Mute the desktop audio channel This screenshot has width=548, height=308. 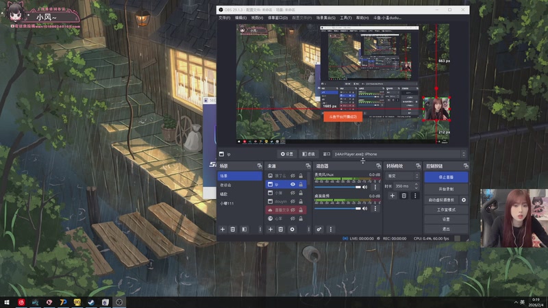(x=365, y=209)
